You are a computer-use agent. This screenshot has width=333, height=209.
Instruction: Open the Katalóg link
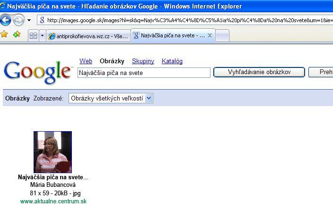(x=172, y=61)
